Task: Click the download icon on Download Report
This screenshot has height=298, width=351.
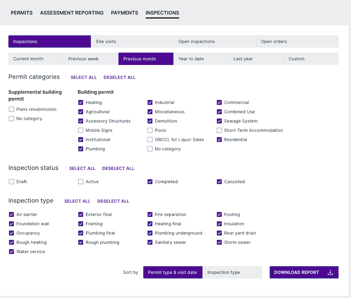Action: pos(330,272)
